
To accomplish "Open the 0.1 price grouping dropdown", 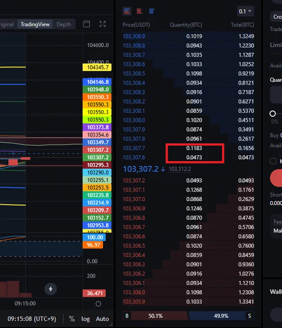I will 245,11.
